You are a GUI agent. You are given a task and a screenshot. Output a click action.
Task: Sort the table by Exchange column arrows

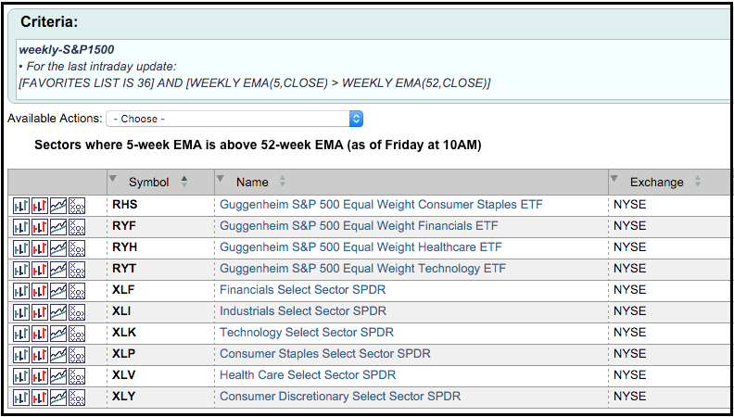click(698, 182)
